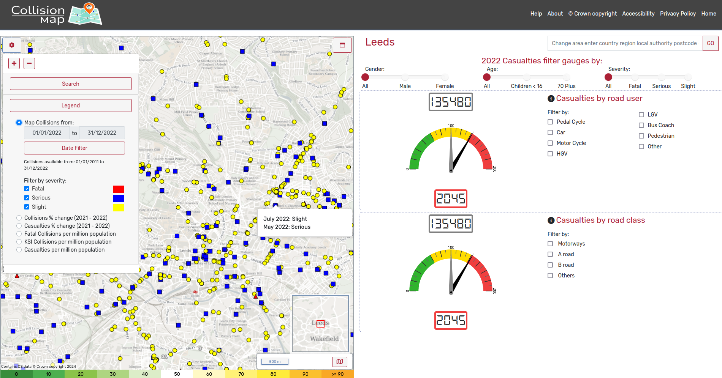Viewport: 722px width, 378px height.
Task: Click the red Fatal color swatch
Action: point(119,189)
